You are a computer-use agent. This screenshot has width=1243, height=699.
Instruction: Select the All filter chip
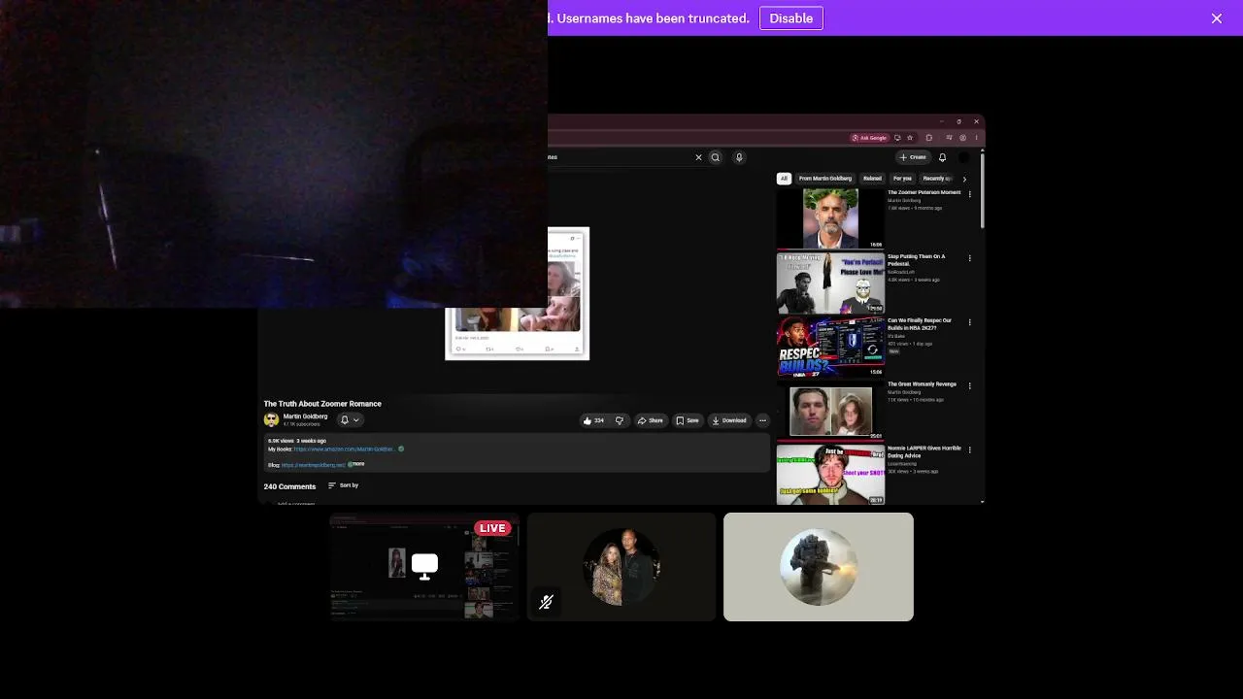(784, 179)
